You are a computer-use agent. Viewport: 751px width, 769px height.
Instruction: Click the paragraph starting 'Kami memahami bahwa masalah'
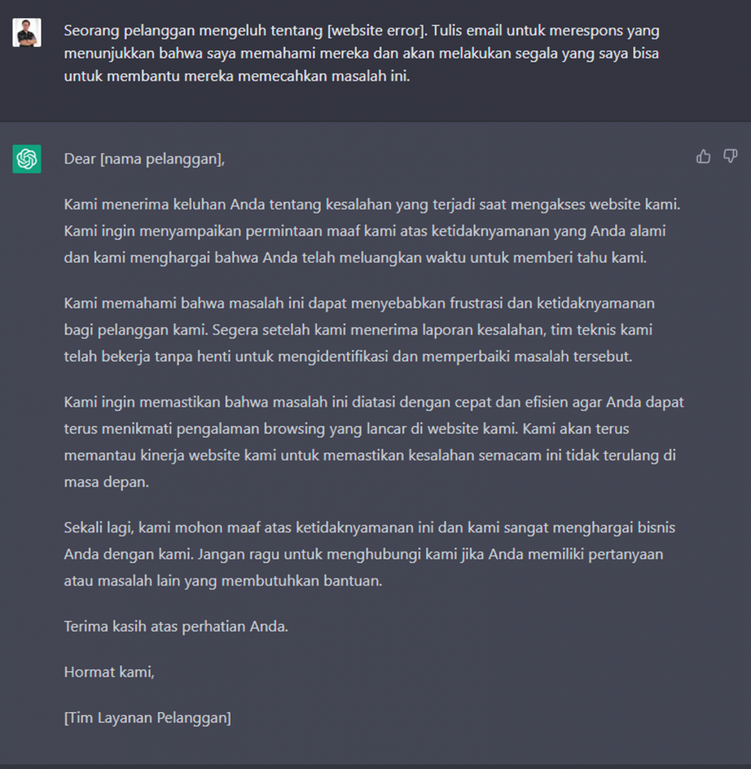coord(359,330)
